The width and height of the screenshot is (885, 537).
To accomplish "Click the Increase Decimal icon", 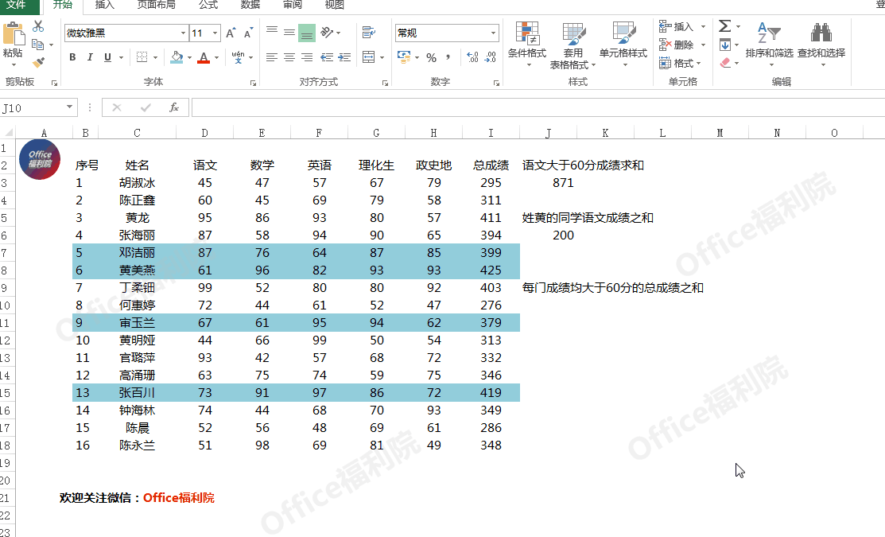I will click(472, 57).
